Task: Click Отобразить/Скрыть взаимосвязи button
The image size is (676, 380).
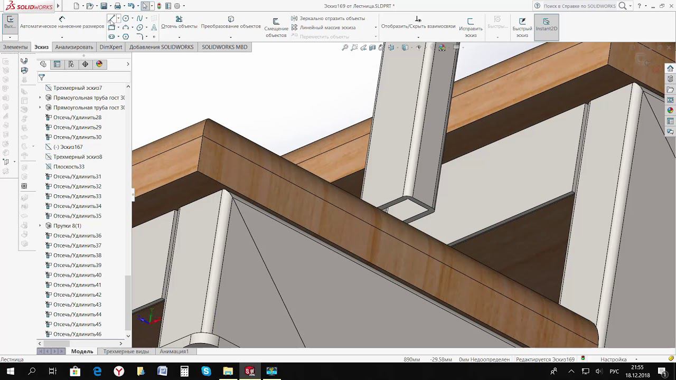Action: coord(418,23)
